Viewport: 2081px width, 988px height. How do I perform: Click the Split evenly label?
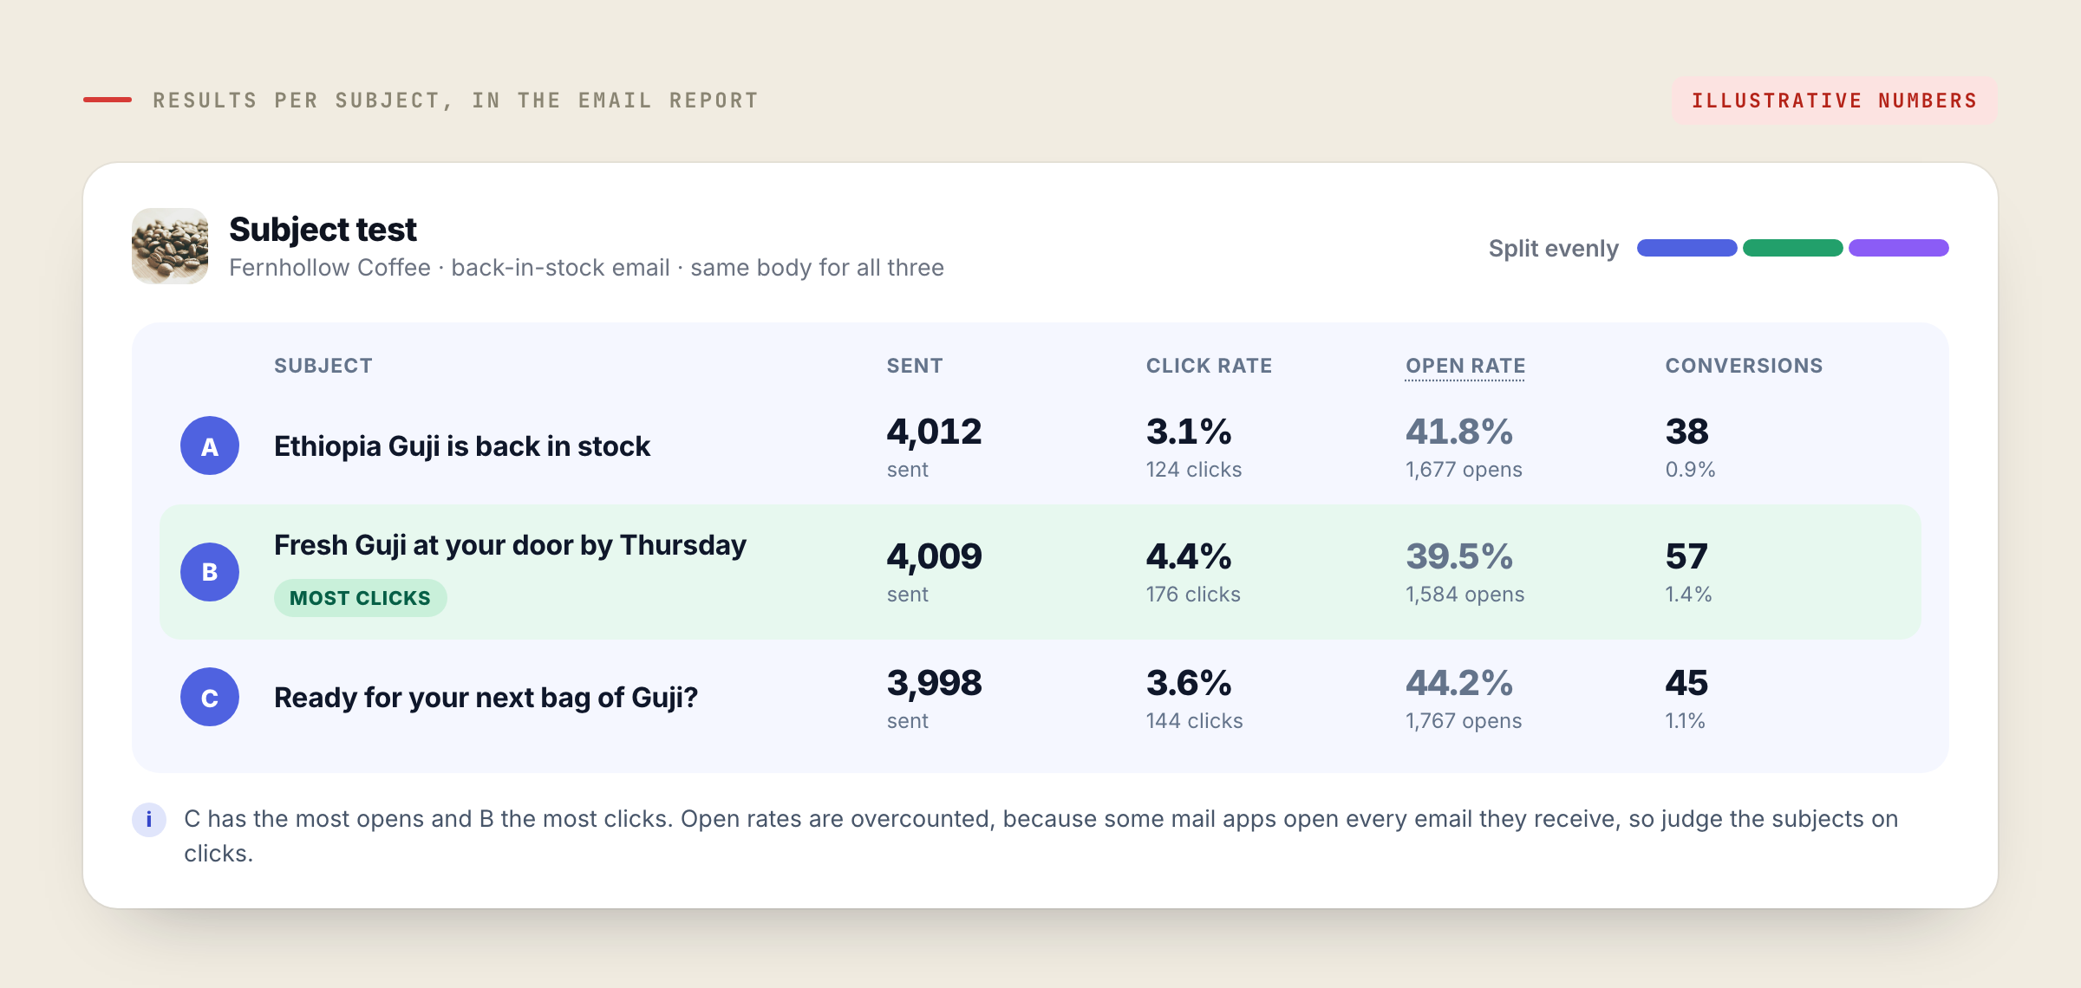[x=1554, y=249]
